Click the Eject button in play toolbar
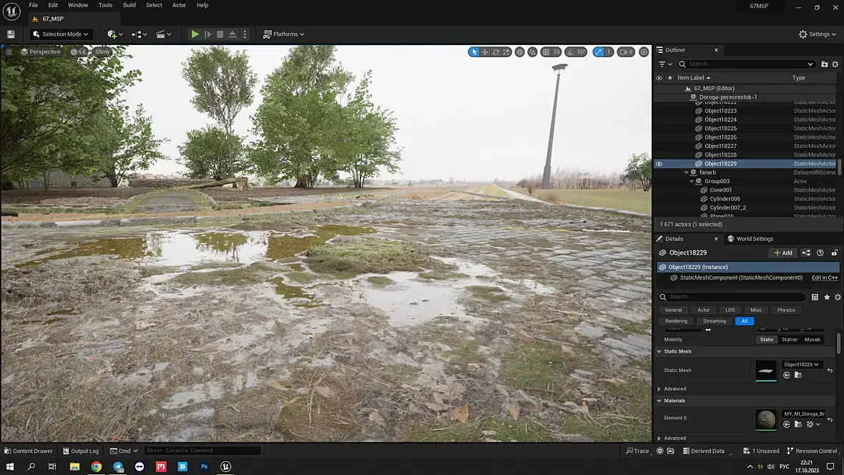This screenshot has height=475, width=844. [232, 34]
